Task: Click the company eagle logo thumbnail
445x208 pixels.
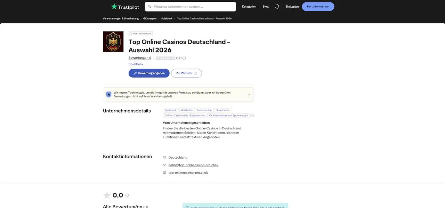Action: point(113,42)
